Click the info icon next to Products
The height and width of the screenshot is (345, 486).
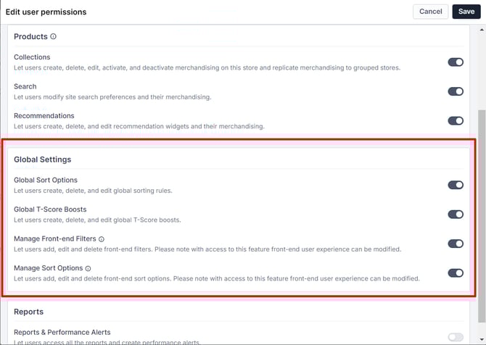coord(54,37)
